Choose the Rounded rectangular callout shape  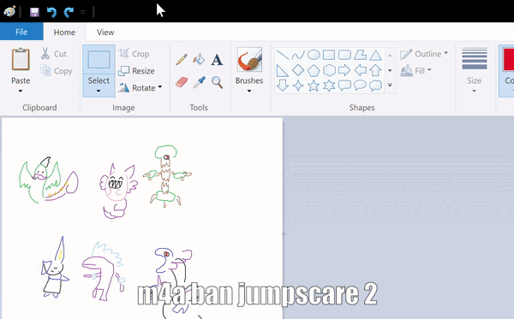344,86
